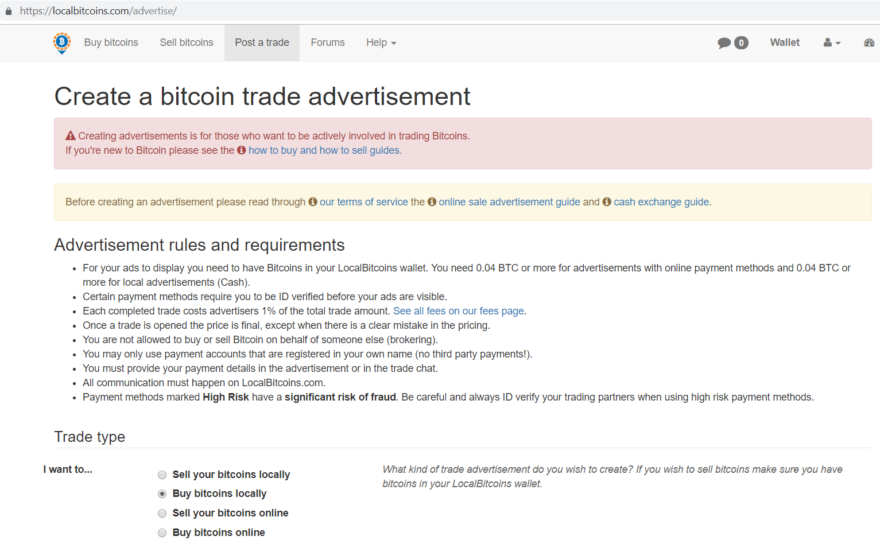Click the 'Sell your bitcoins online' label text

click(230, 513)
